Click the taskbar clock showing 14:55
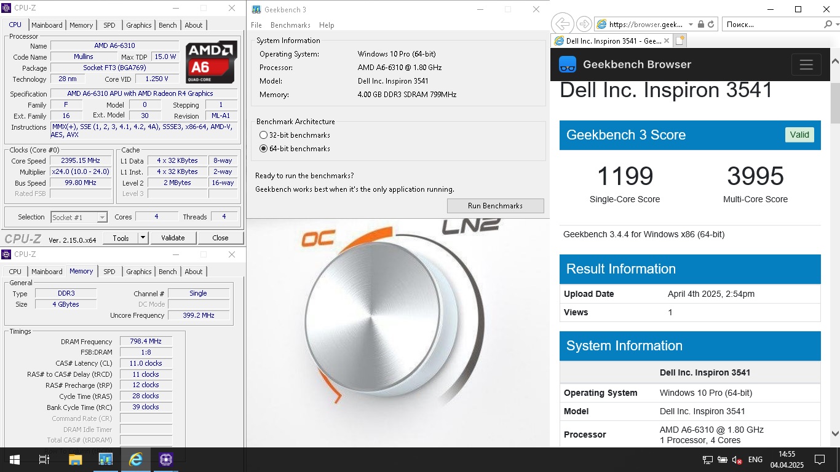 tap(787, 460)
